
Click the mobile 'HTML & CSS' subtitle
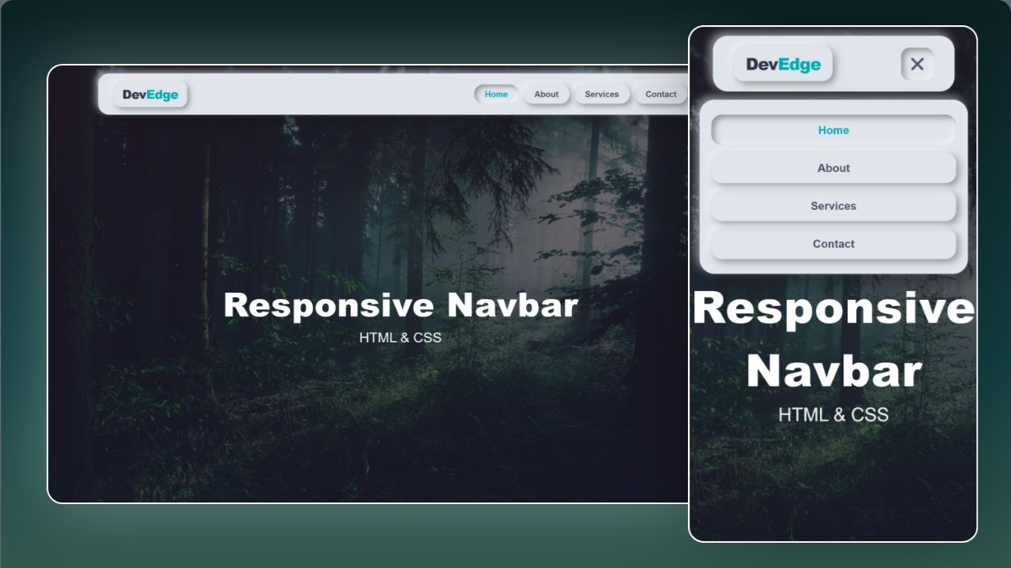click(x=833, y=414)
